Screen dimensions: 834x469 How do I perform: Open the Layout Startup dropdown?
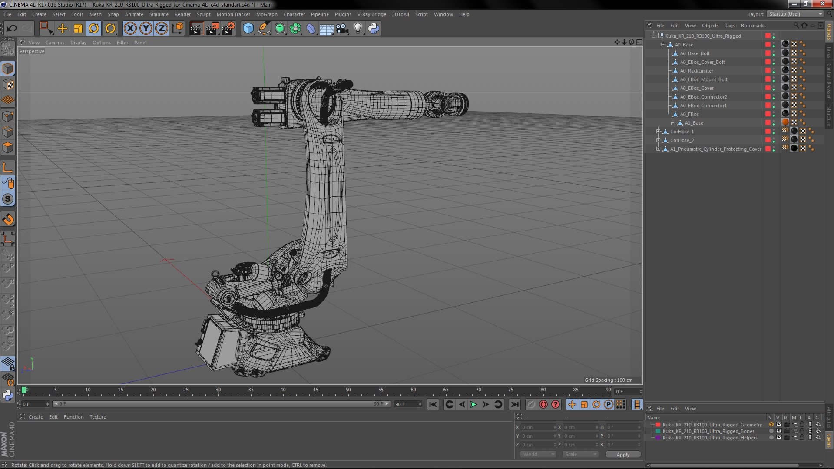pyautogui.click(x=795, y=14)
